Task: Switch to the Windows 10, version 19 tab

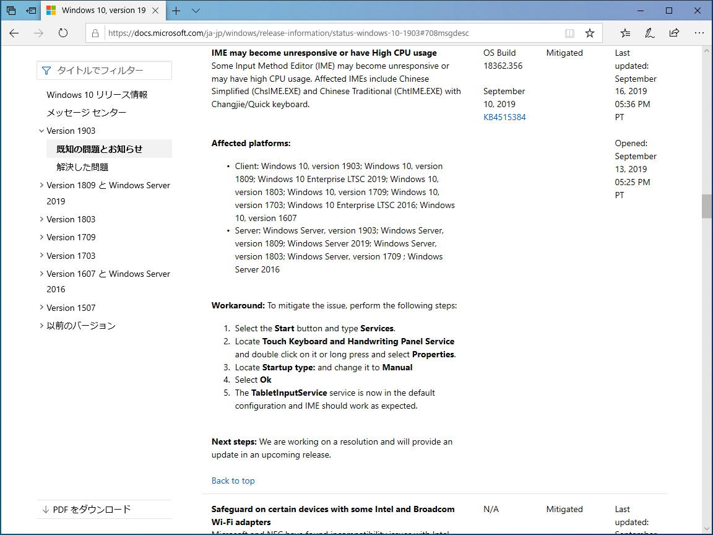Action: [x=102, y=11]
